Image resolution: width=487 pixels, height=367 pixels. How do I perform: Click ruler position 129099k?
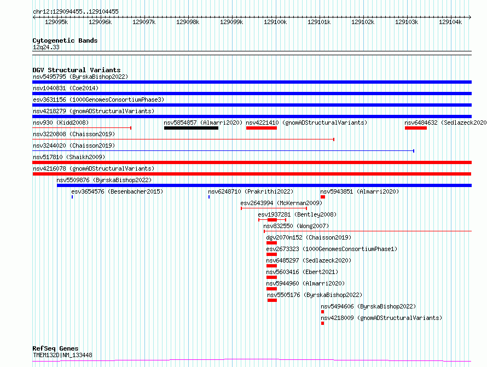coord(231,22)
